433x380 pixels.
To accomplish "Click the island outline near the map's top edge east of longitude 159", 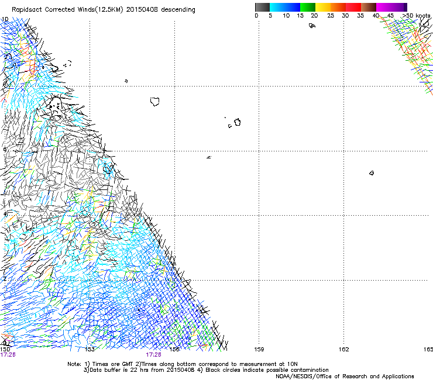I will click(x=312, y=26).
